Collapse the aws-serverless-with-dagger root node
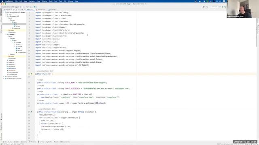This screenshot has height=145, width=259. (4, 12)
